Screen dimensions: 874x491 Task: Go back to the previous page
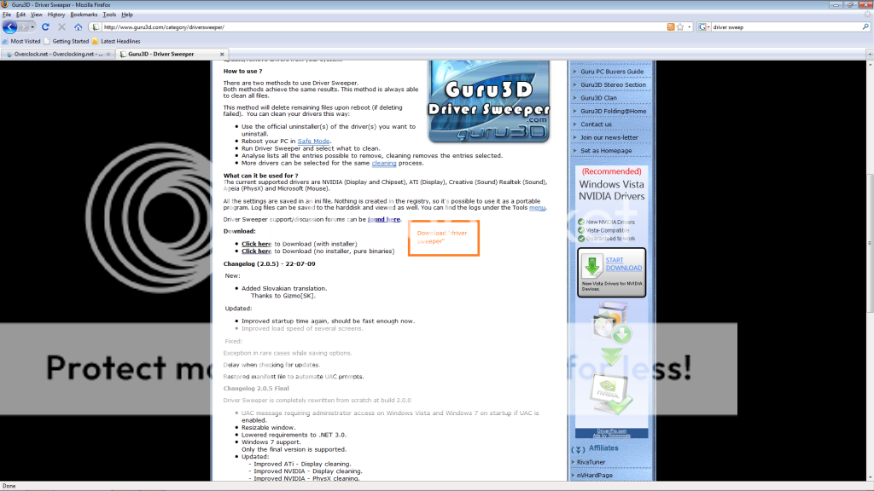click(x=10, y=26)
